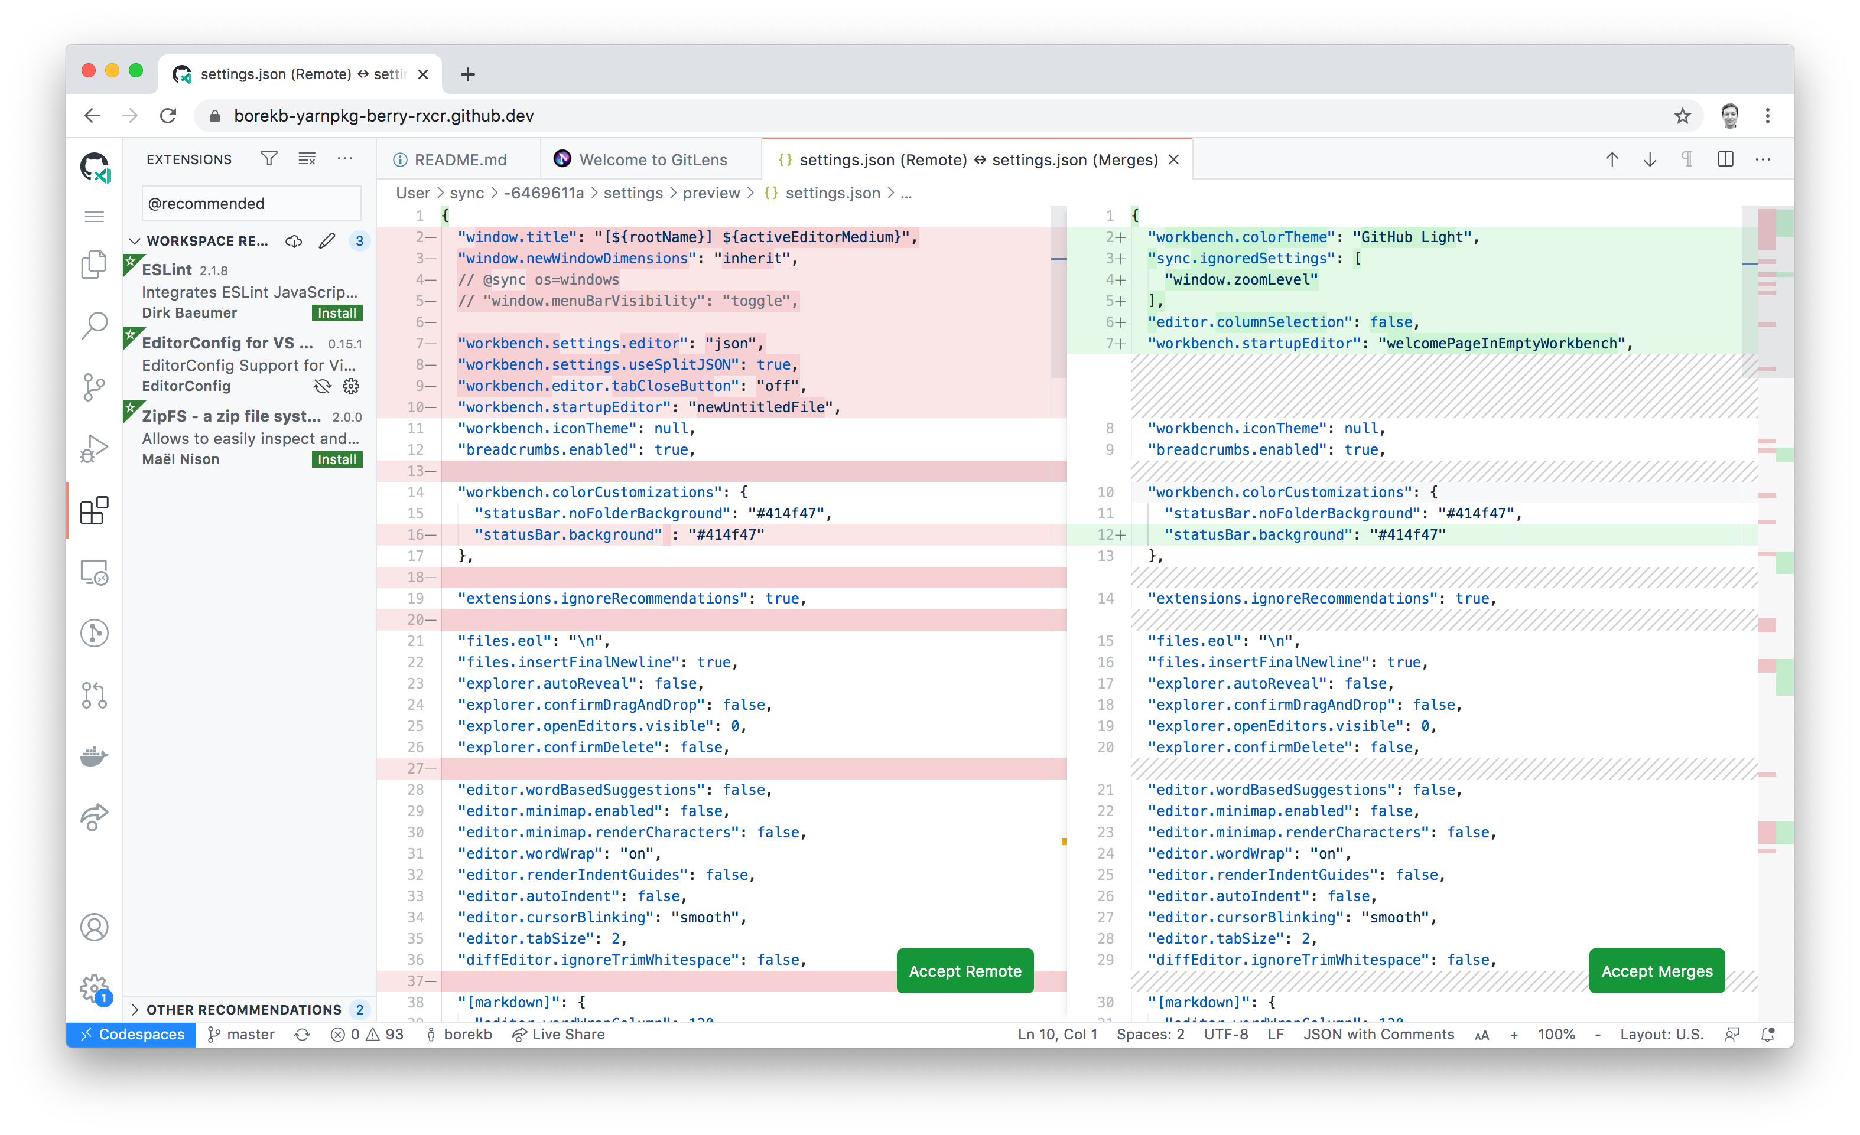The height and width of the screenshot is (1135, 1860).
Task: Accept Remote settings button
Action: [x=965, y=971]
